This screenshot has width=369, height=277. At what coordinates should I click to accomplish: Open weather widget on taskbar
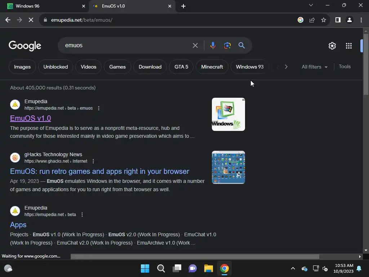[x=8, y=268]
